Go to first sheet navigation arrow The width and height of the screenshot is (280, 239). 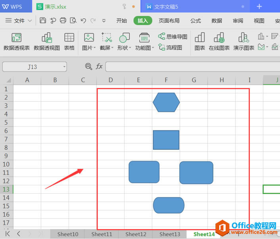click(x=8, y=233)
